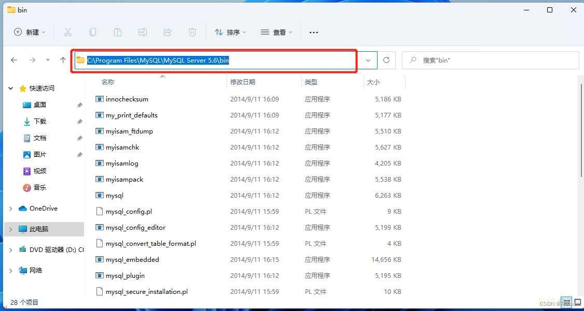Expand the 此电脑 tree node
584x311 pixels.
click(10, 229)
